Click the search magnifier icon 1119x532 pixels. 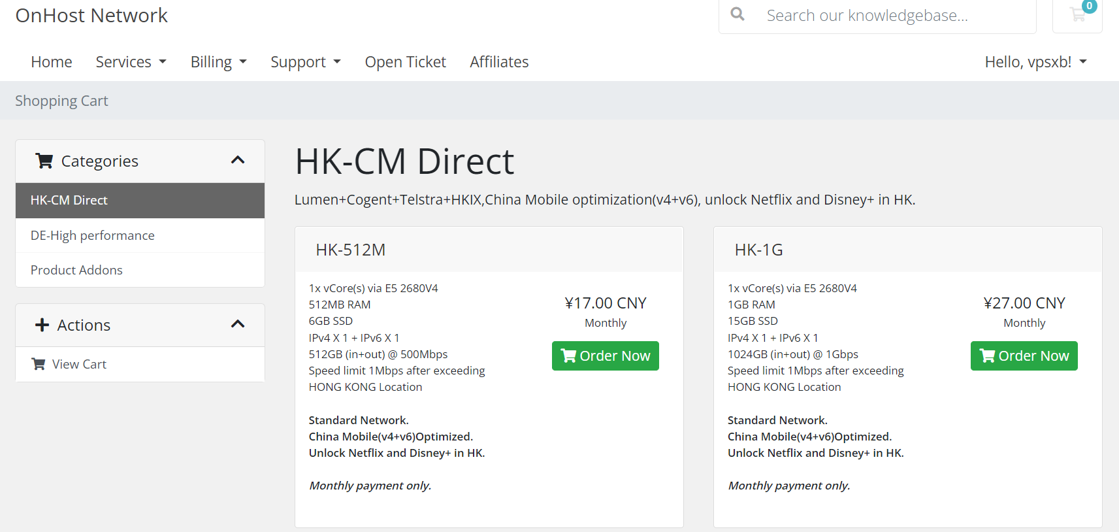pos(738,14)
